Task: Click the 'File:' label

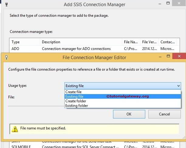Action: [x=11, y=97]
